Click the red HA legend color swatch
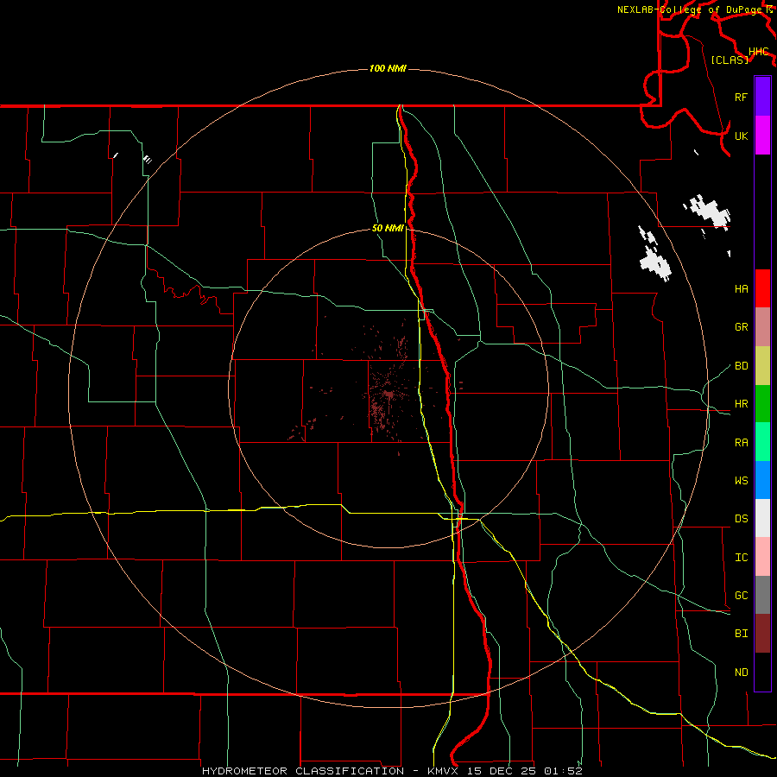The width and height of the screenshot is (777, 777). (762, 288)
